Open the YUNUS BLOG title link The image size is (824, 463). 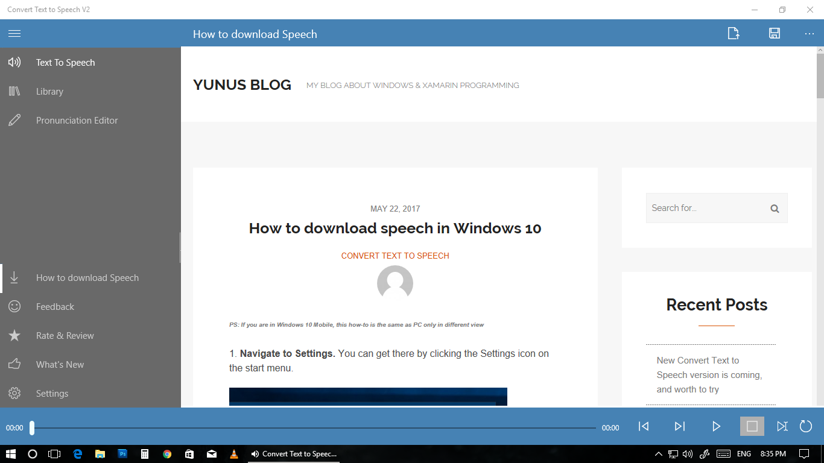242,85
